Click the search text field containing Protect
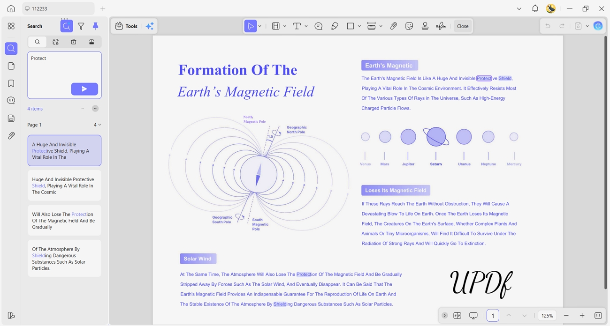Image resolution: width=610 pixels, height=326 pixels. 64,75
